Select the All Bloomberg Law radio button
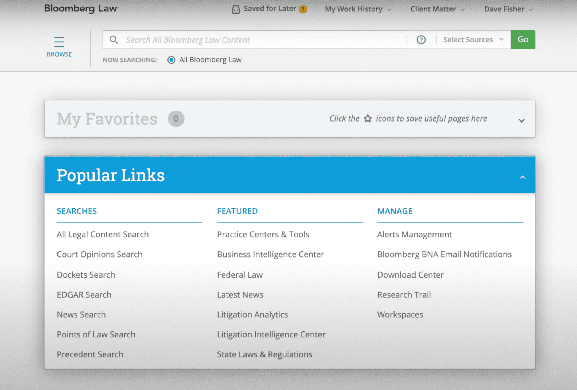Viewport: 577px width, 390px height. [171, 60]
